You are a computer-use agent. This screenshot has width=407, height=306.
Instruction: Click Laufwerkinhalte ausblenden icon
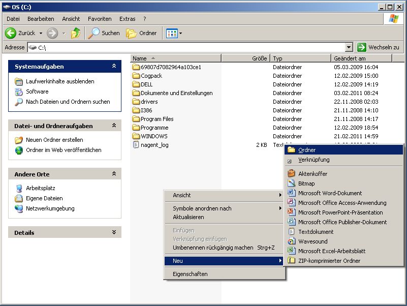19,81
